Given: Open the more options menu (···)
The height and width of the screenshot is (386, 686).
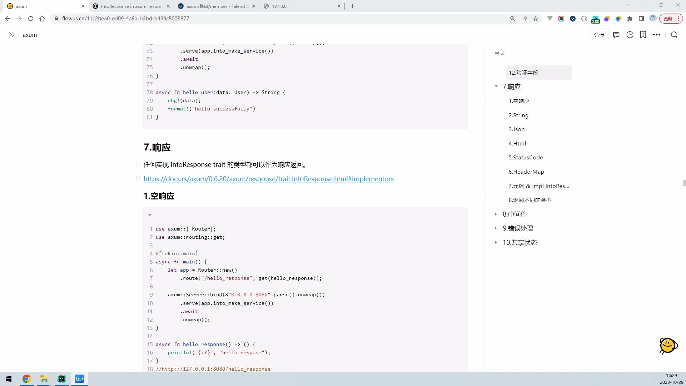Looking at the screenshot, I should pyautogui.click(x=657, y=35).
